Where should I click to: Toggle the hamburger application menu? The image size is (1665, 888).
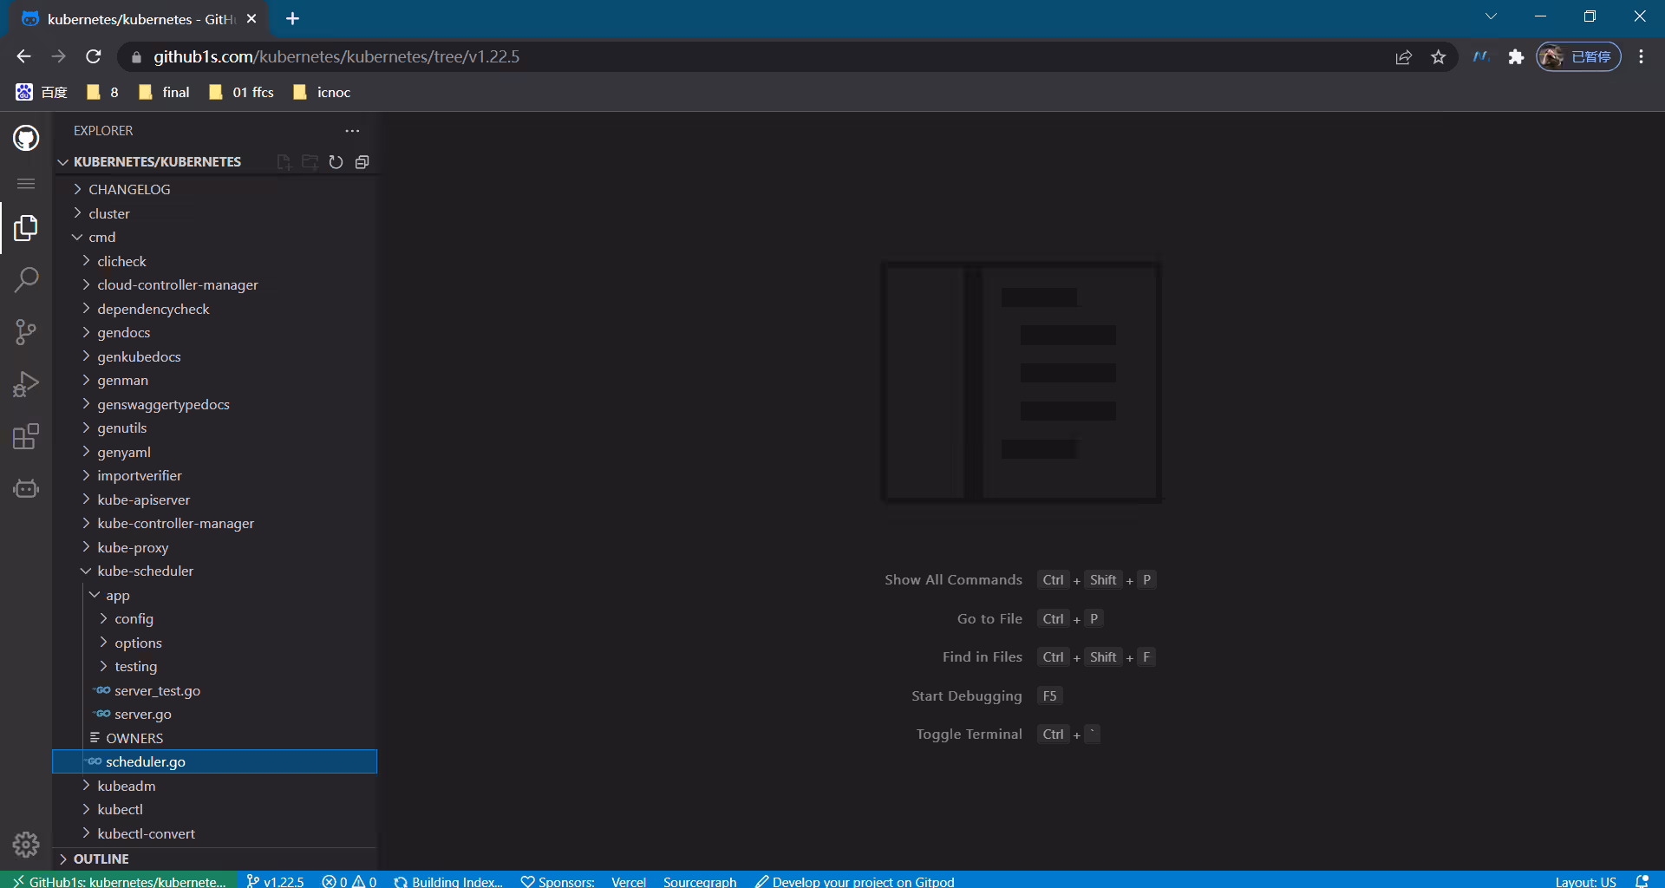pos(26,183)
